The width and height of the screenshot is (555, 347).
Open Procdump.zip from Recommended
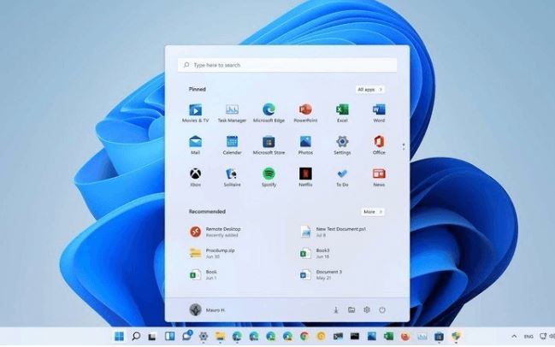(x=212, y=253)
